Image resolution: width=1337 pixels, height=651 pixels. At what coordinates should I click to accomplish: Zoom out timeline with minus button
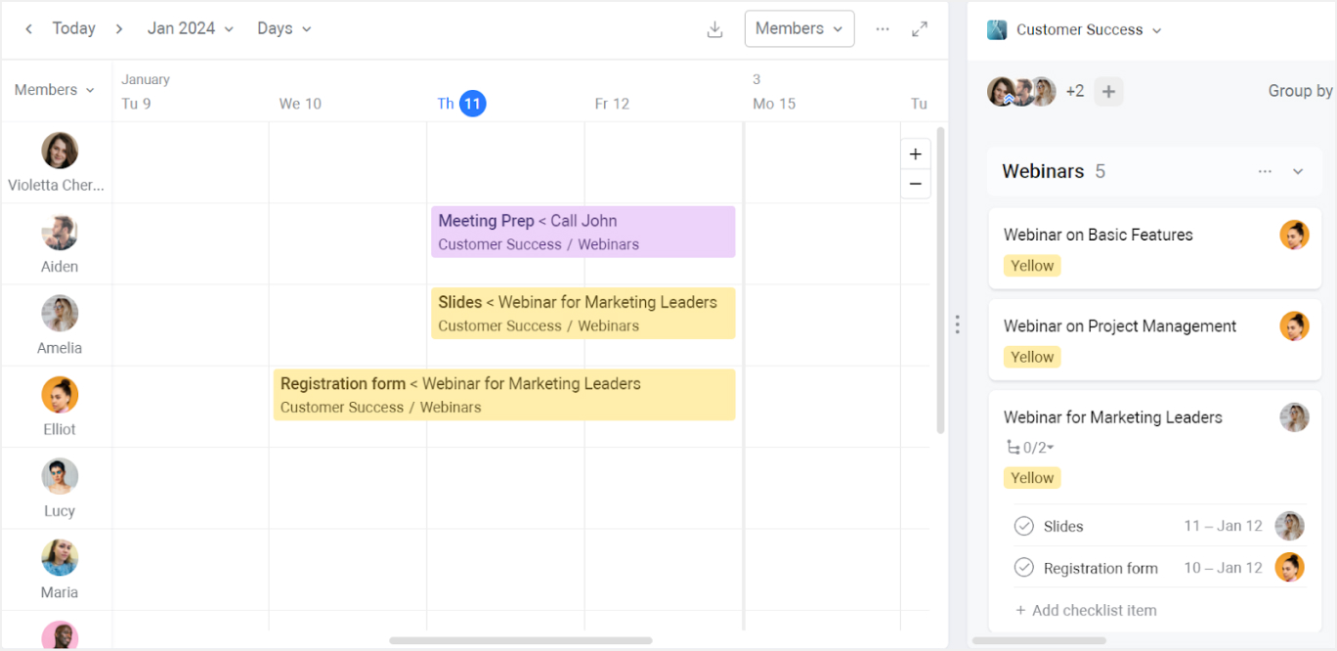(x=915, y=184)
